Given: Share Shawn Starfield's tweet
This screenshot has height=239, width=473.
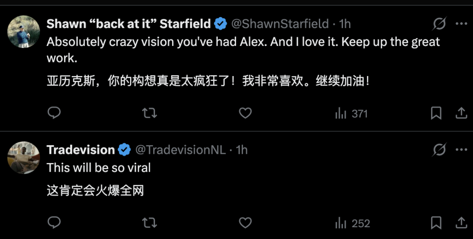Looking at the screenshot, I should coord(461,114).
